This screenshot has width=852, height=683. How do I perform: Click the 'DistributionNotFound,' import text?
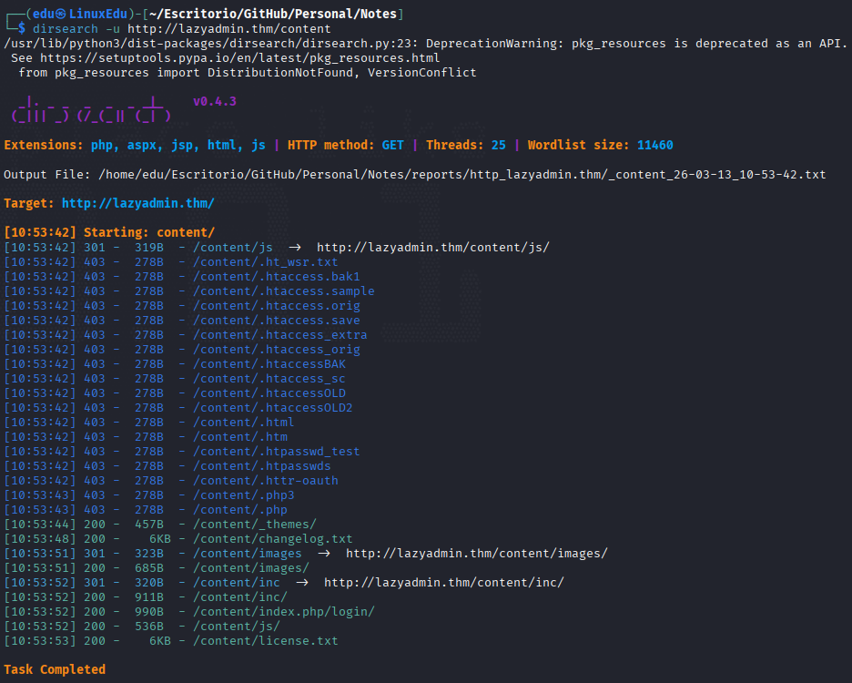[284, 73]
